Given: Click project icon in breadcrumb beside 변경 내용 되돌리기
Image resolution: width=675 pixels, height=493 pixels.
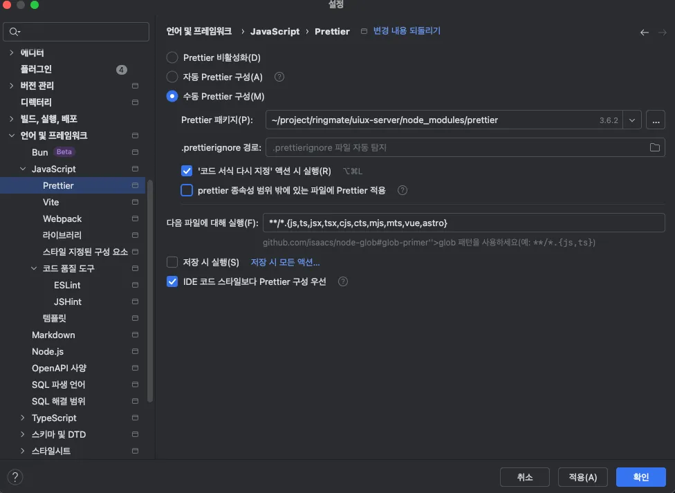Looking at the screenshot, I should [x=364, y=31].
